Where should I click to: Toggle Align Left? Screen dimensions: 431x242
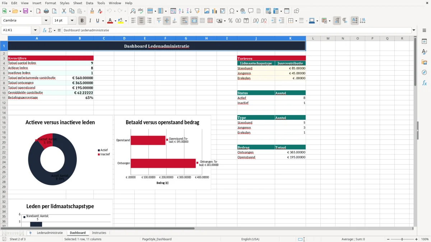(133, 21)
